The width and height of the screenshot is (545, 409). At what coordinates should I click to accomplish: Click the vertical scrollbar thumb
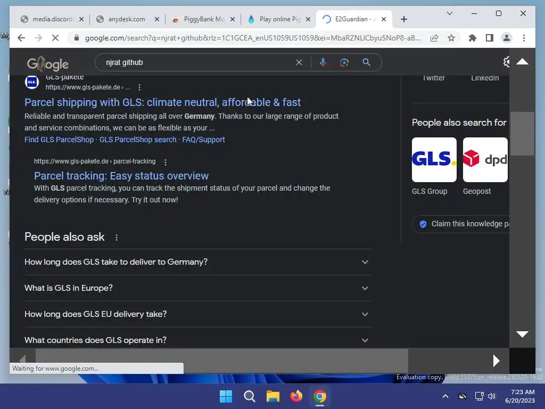(x=522, y=134)
